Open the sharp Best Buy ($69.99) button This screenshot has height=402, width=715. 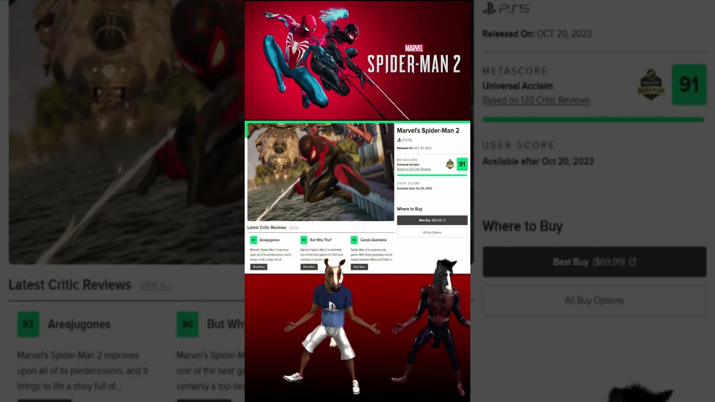coord(432,221)
